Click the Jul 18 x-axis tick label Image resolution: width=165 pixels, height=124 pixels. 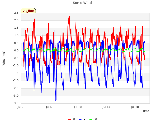click(x=135, y=107)
